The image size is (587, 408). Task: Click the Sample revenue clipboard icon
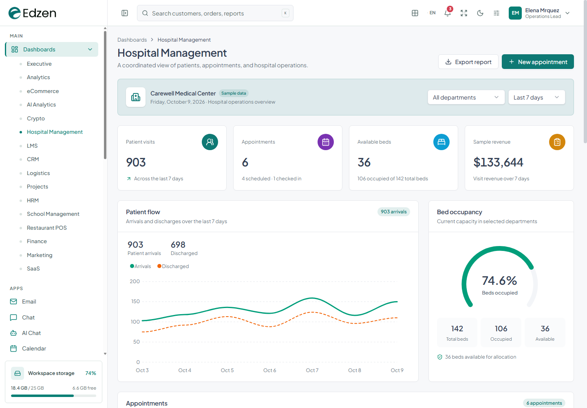557,142
